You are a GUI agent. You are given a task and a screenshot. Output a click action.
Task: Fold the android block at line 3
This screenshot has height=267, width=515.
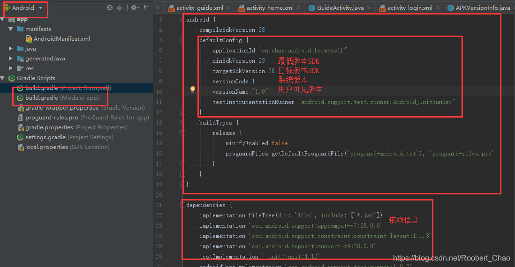point(182,20)
